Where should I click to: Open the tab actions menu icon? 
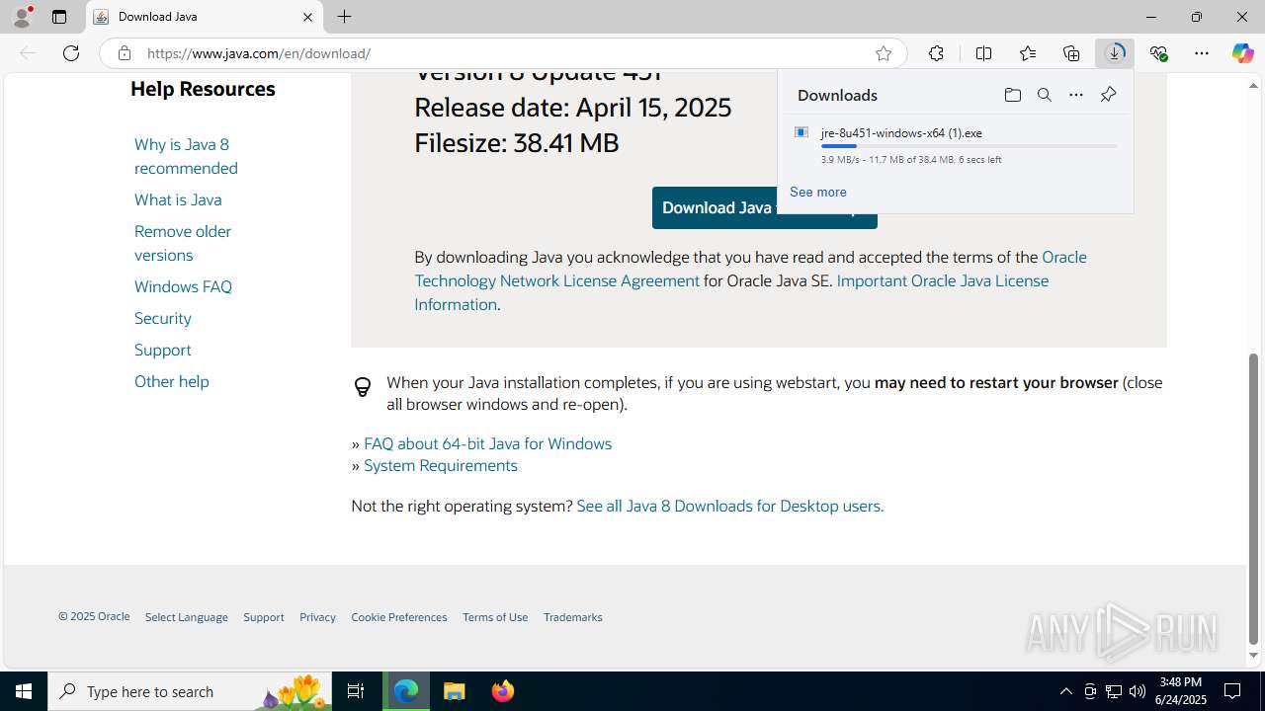59,17
